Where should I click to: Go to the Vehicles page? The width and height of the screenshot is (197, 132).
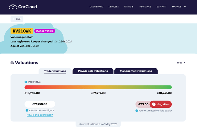tap(114, 7)
